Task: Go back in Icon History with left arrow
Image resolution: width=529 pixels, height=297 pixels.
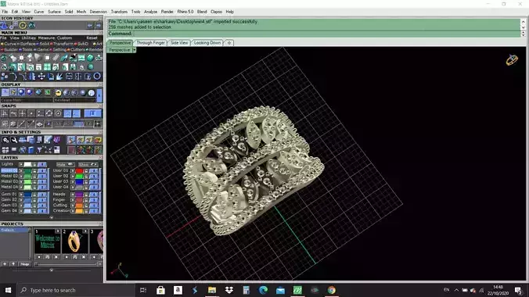Action: 90,25
